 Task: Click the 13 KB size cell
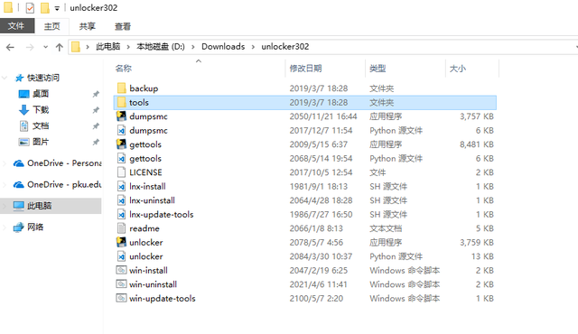[x=482, y=256]
